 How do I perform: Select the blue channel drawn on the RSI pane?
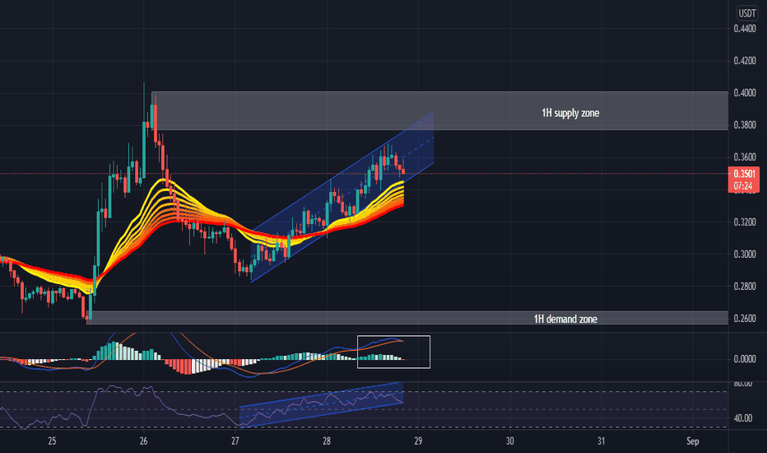(322, 404)
